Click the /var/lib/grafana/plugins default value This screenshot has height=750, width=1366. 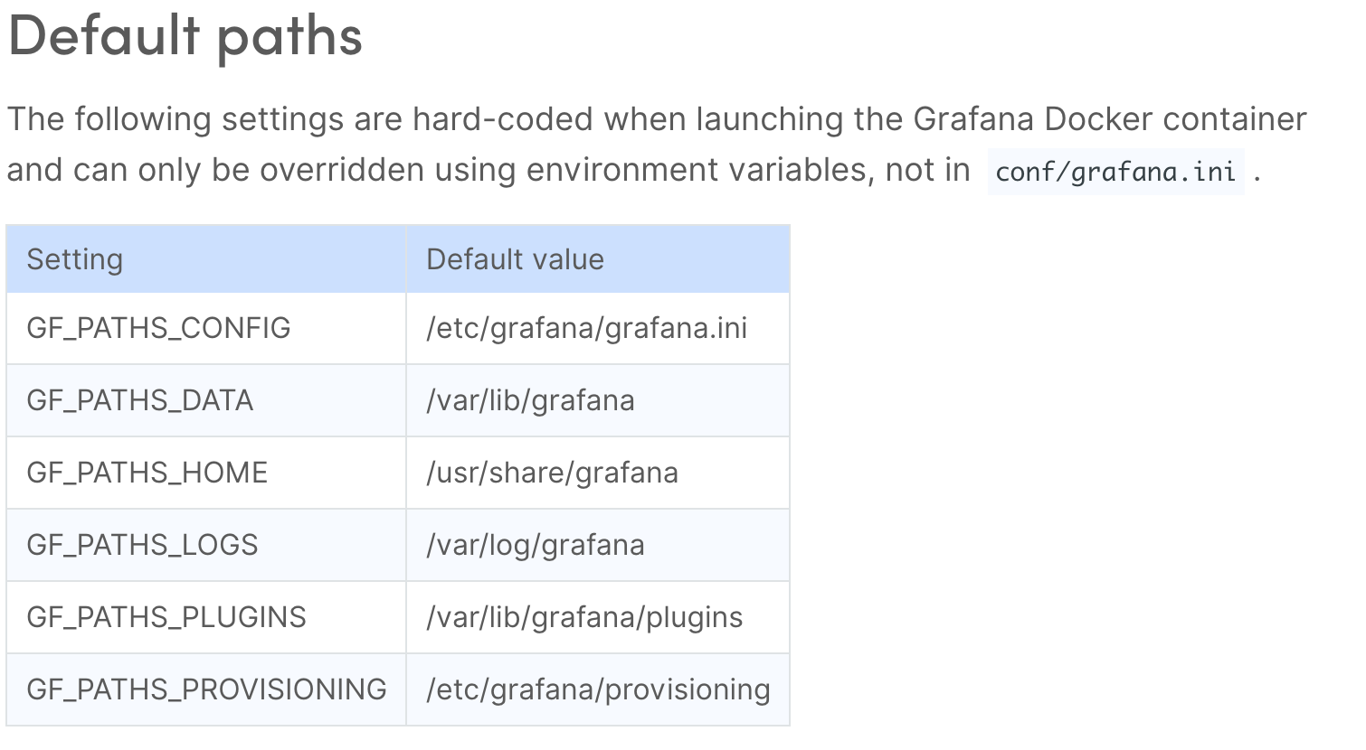584,617
